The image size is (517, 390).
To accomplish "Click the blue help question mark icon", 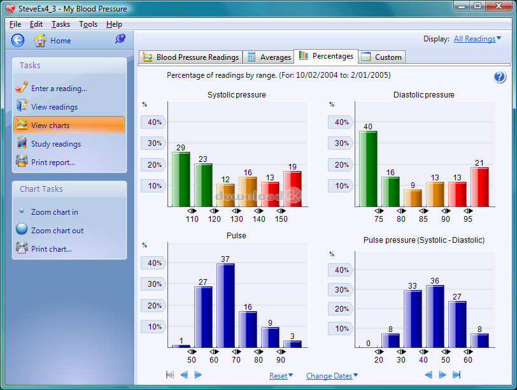I will [500, 77].
